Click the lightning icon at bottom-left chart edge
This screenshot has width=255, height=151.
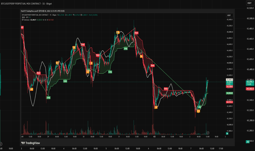click(1, 144)
